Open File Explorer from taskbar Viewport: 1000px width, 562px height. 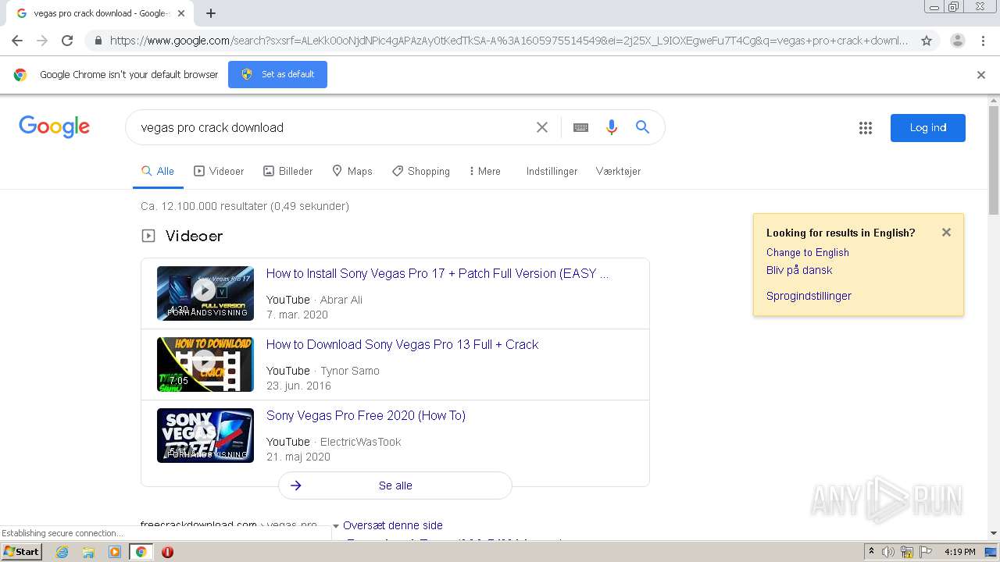(88, 552)
